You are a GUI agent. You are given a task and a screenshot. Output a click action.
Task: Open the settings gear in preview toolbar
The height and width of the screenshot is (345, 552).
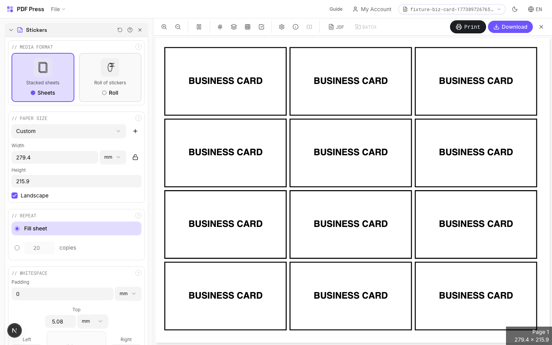pyautogui.click(x=282, y=27)
